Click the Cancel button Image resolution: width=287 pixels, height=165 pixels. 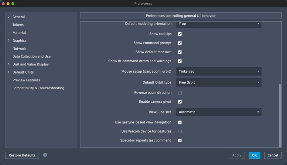[x=273, y=155]
